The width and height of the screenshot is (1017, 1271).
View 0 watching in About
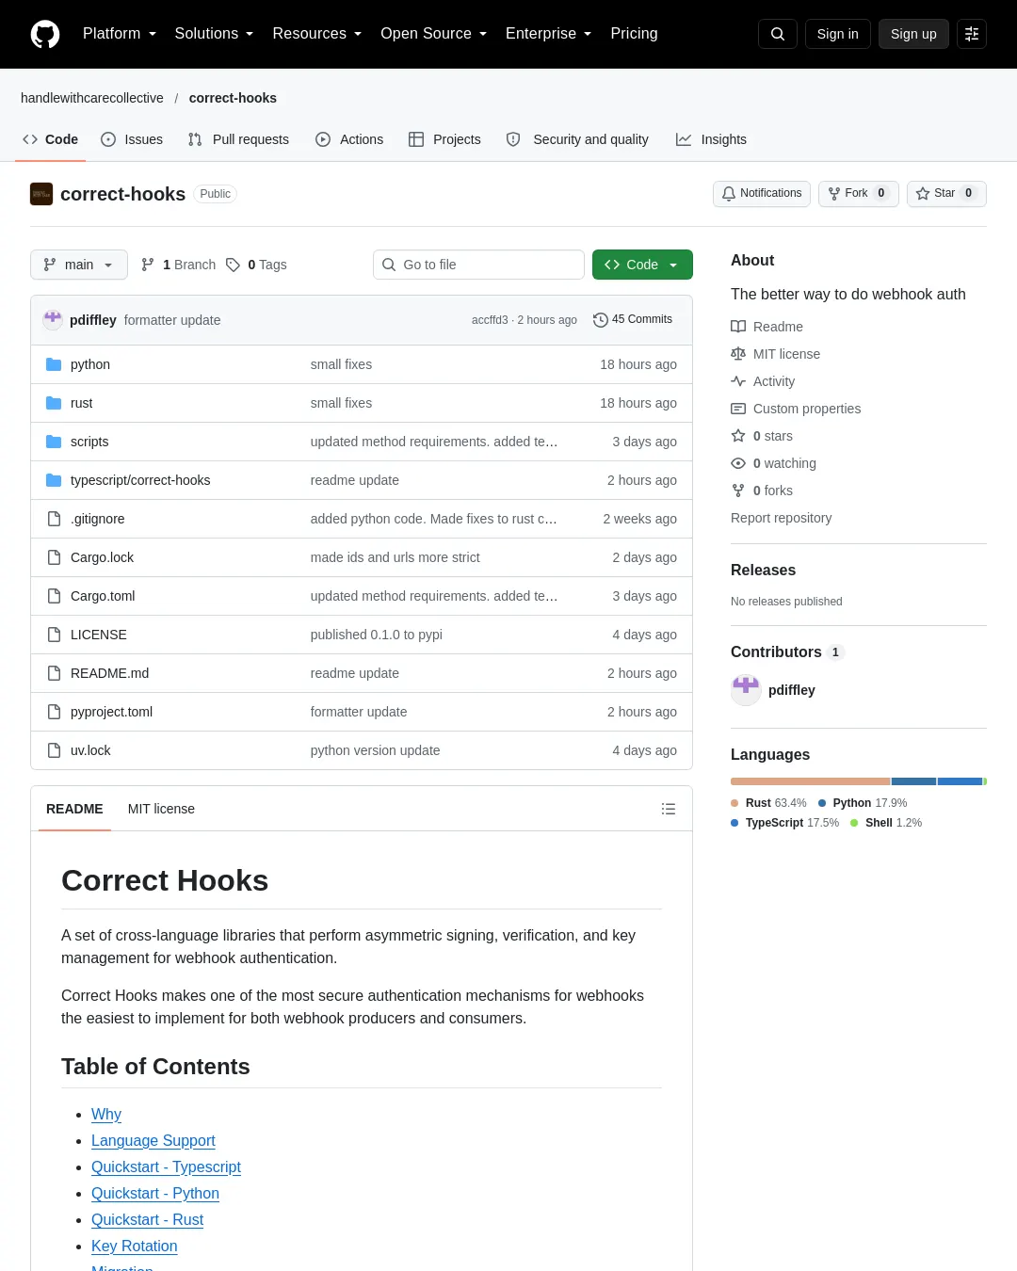click(x=774, y=463)
